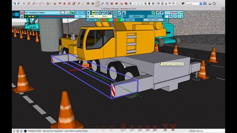237x133 pixels.
Task: Click the red X cancel arrow button
Action: [x=174, y=13]
